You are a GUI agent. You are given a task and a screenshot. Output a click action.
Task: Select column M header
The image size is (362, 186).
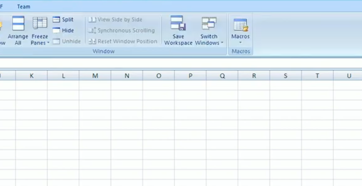pos(95,76)
